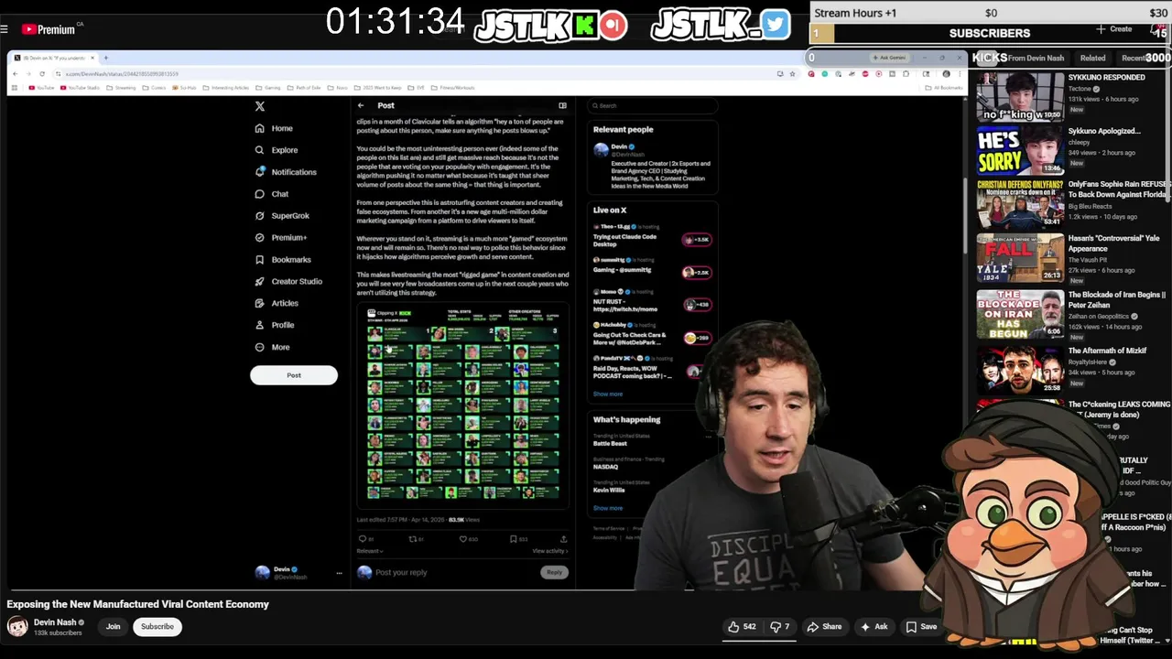
Task: Click Ask Gemini in the browser title bar
Action: pyautogui.click(x=888, y=58)
